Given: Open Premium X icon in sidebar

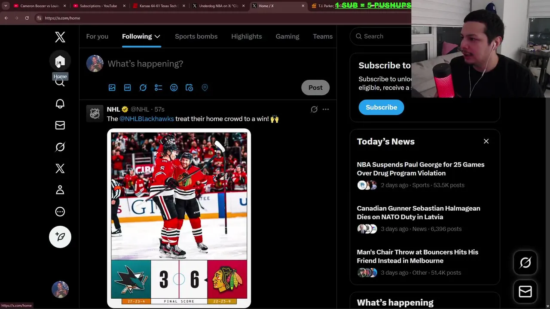Looking at the screenshot, I should click(60, 168).
